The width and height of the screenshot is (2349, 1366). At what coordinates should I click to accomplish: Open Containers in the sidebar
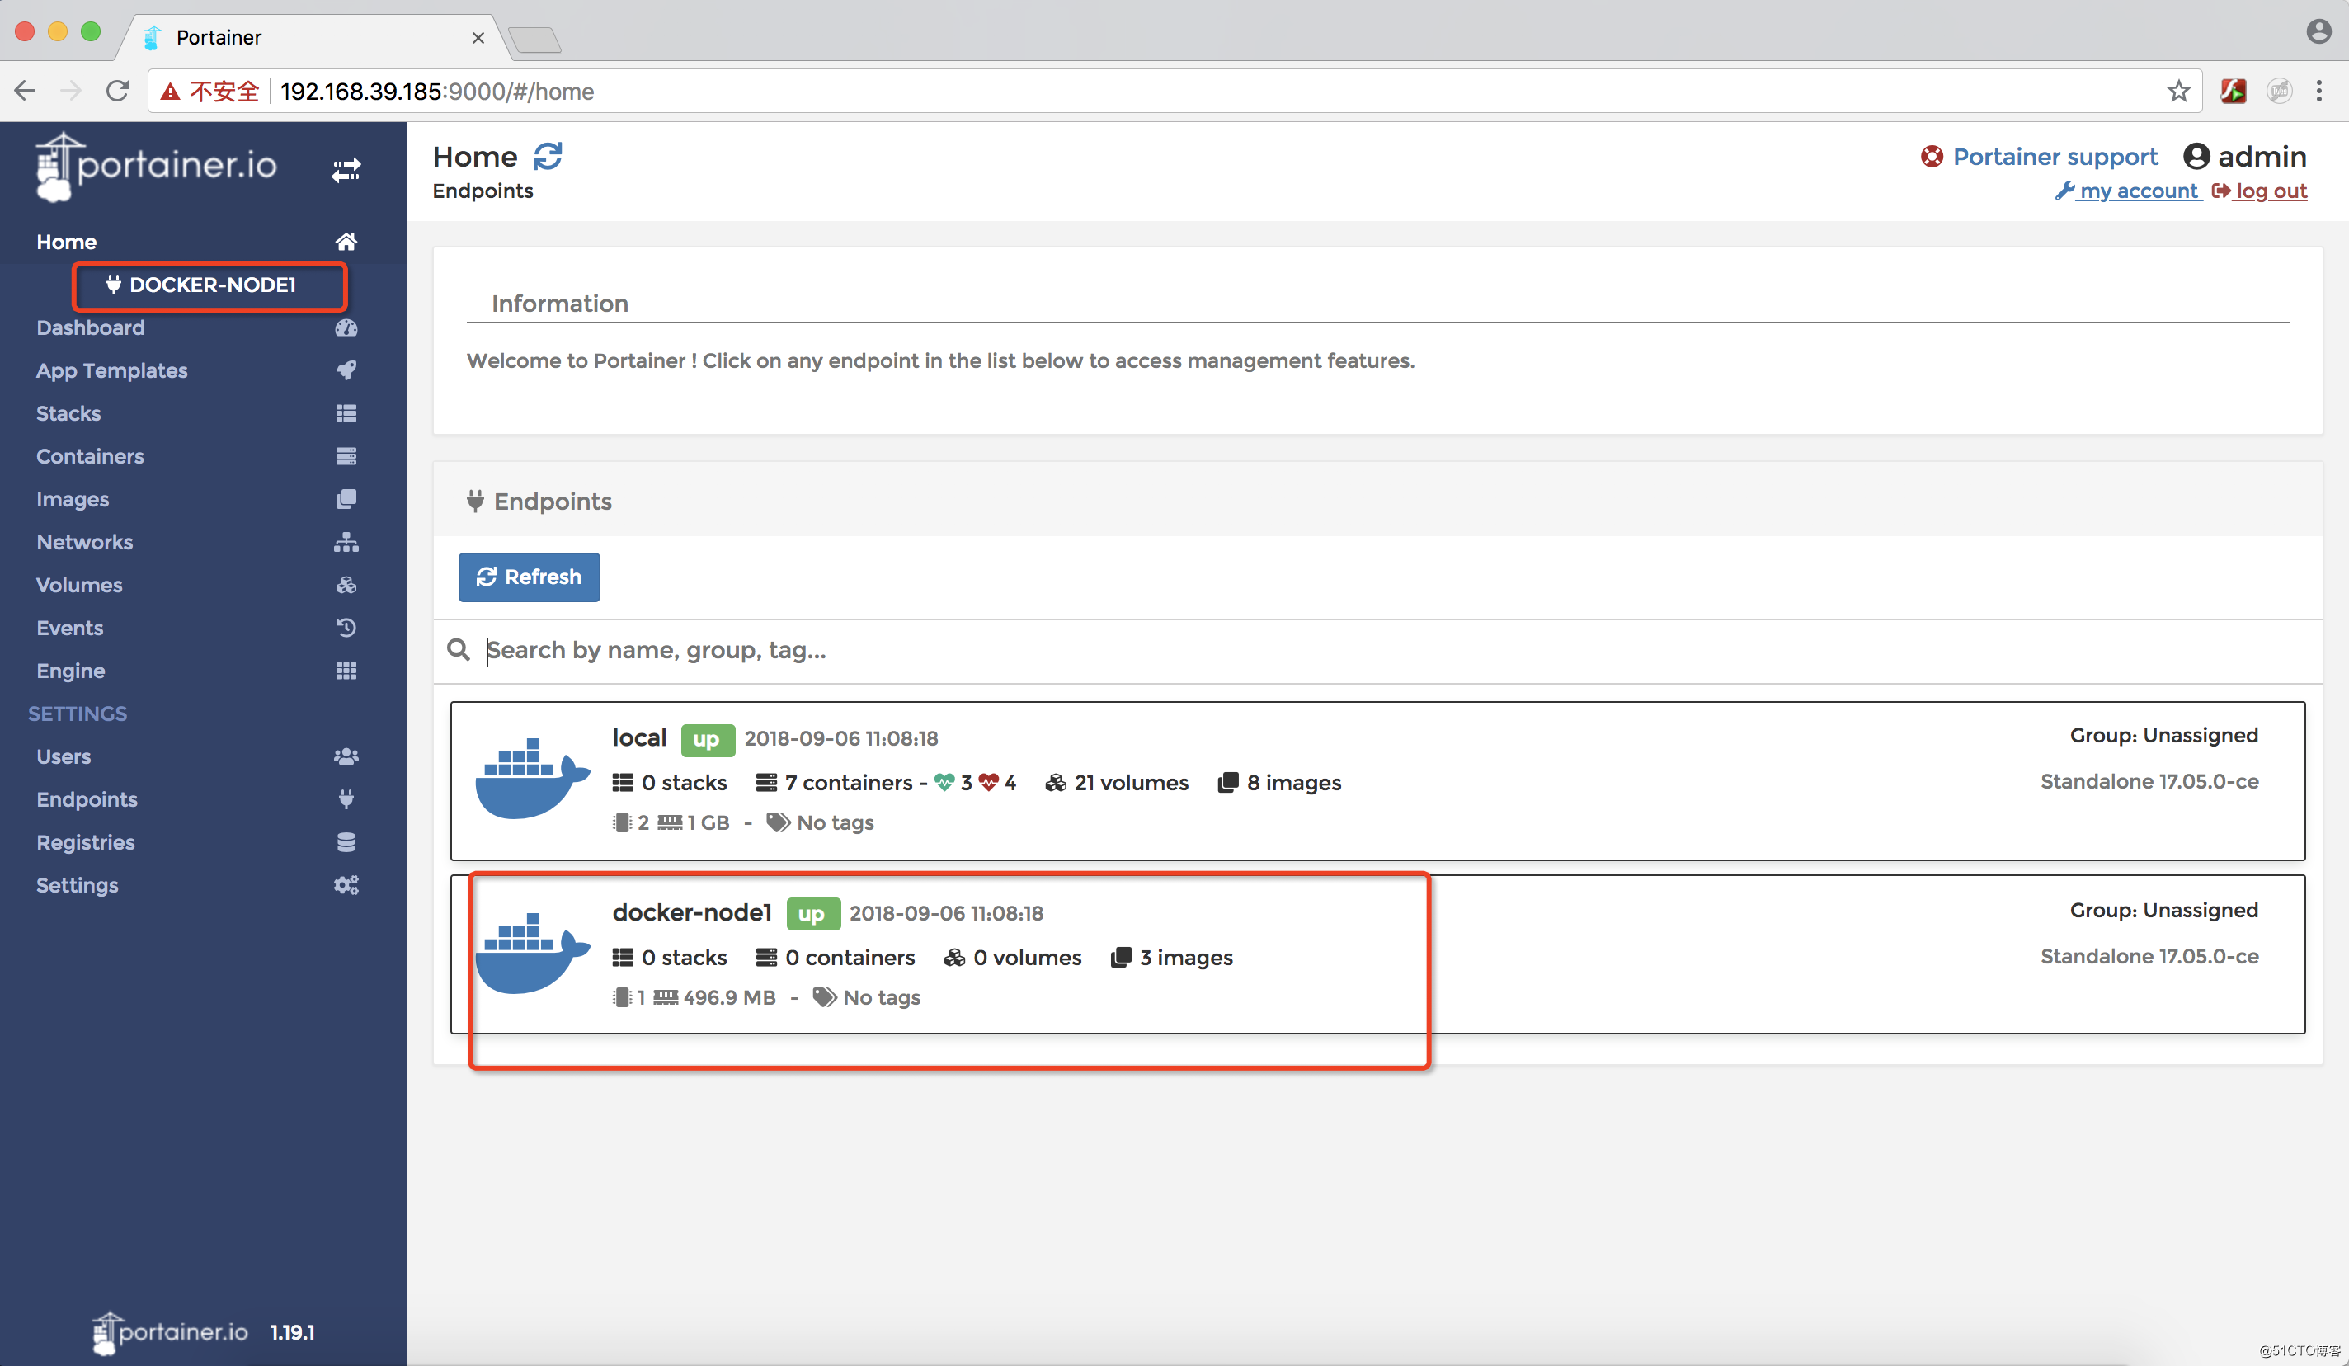coord(89,456)
